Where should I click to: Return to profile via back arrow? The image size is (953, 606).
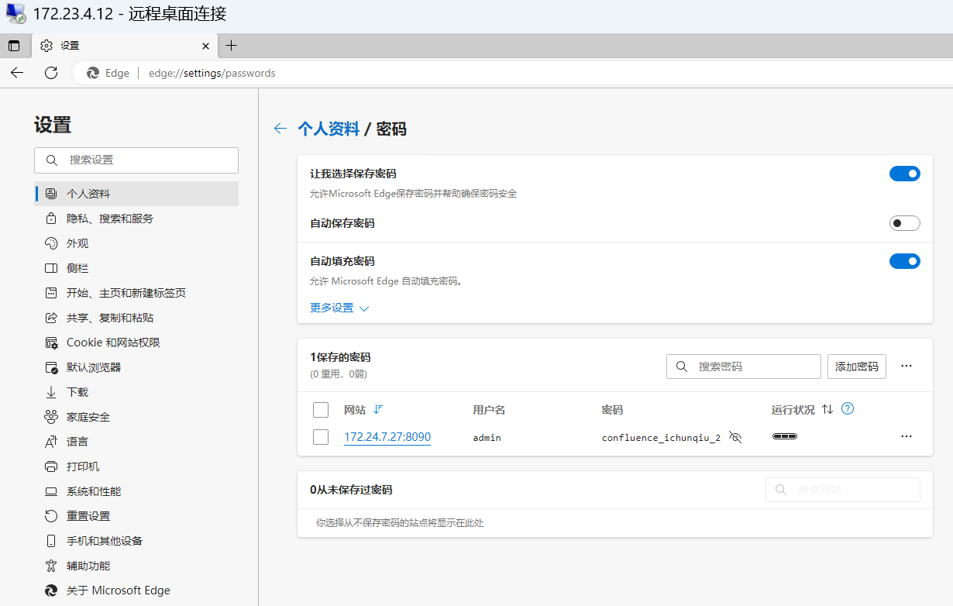(280, 129)
